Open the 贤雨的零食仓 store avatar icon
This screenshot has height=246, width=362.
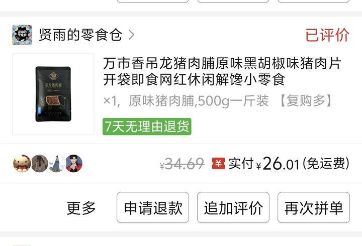[x=22, y=35]
